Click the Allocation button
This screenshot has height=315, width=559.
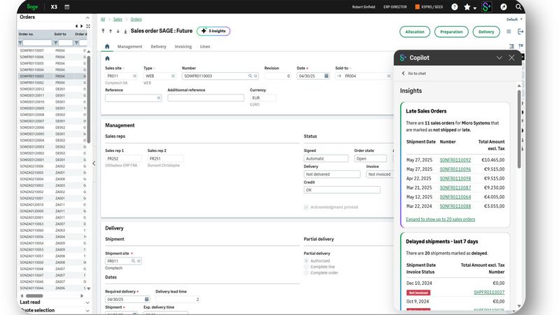point(414,31)
